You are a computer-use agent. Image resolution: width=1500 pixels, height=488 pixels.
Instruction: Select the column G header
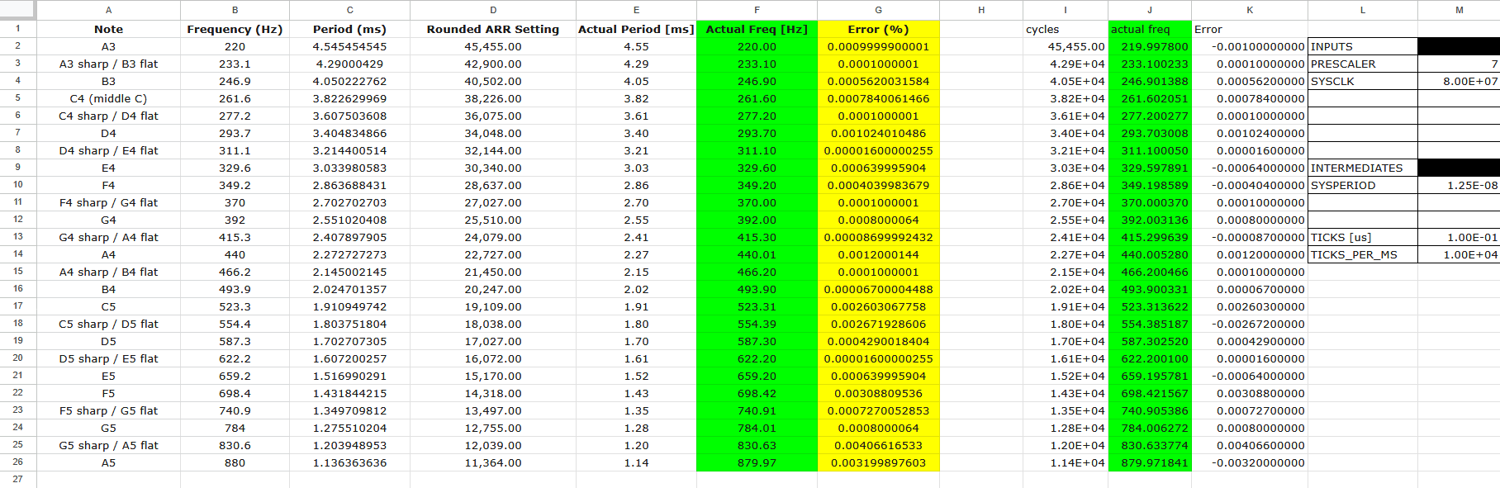(877, 10)
